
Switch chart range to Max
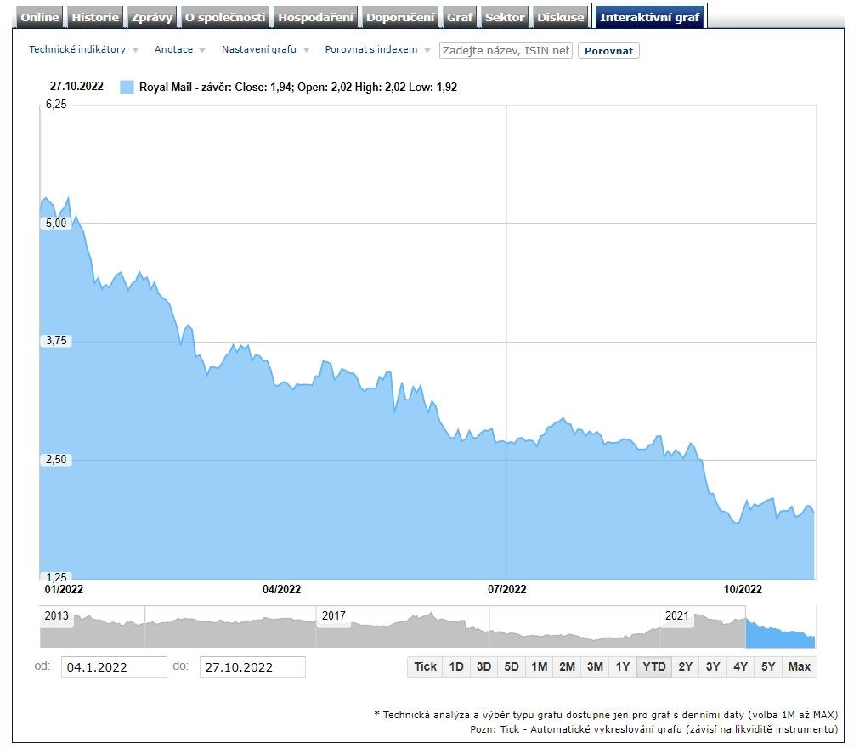pos(799,666)
